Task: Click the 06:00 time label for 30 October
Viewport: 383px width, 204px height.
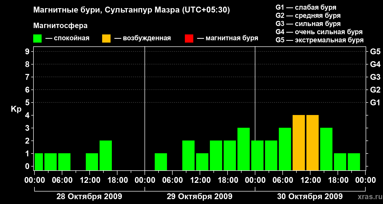Action: point(282,180)
